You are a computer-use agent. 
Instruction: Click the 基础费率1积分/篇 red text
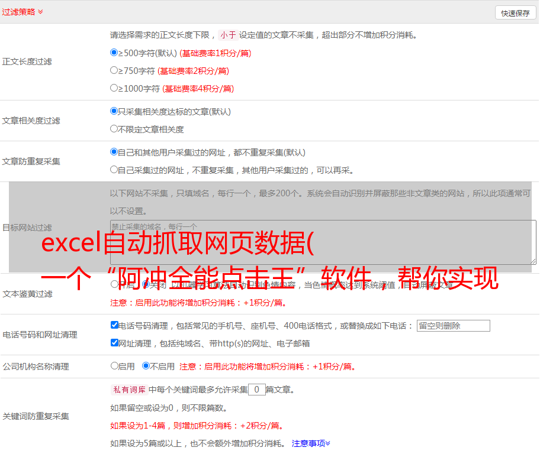216,53
